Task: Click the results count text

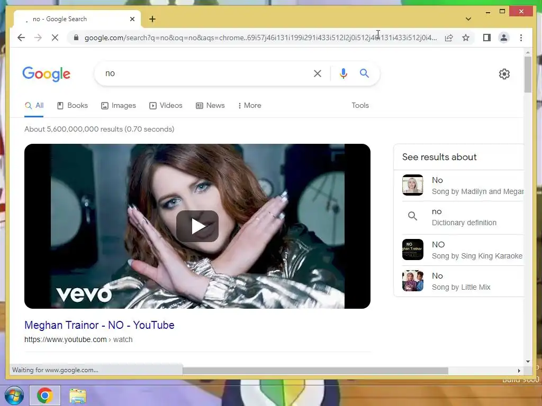Action: (99, 129)
